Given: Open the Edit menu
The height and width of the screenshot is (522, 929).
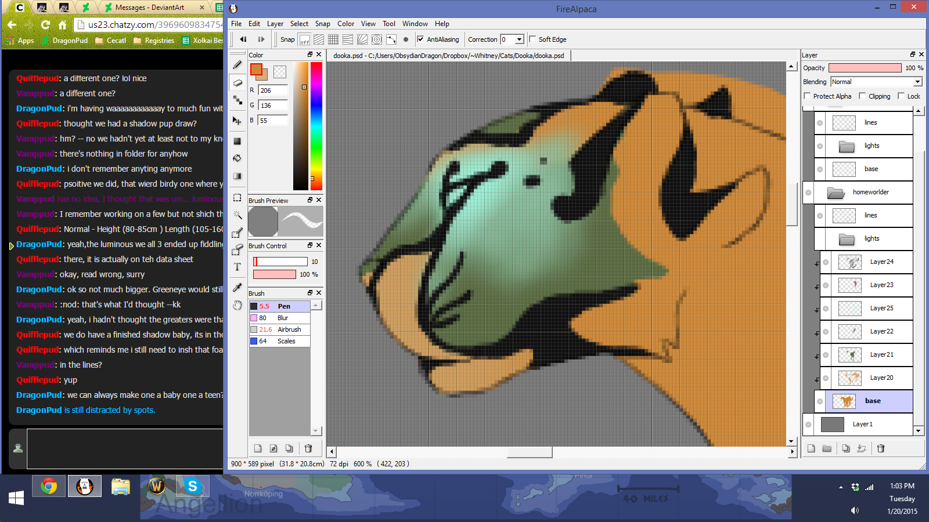Looking at the screenshot, I should [x=254, y=24].
